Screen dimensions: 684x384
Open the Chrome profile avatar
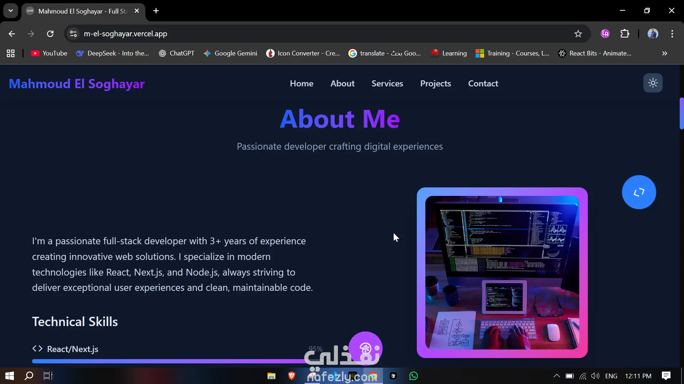tap(653, 34)
